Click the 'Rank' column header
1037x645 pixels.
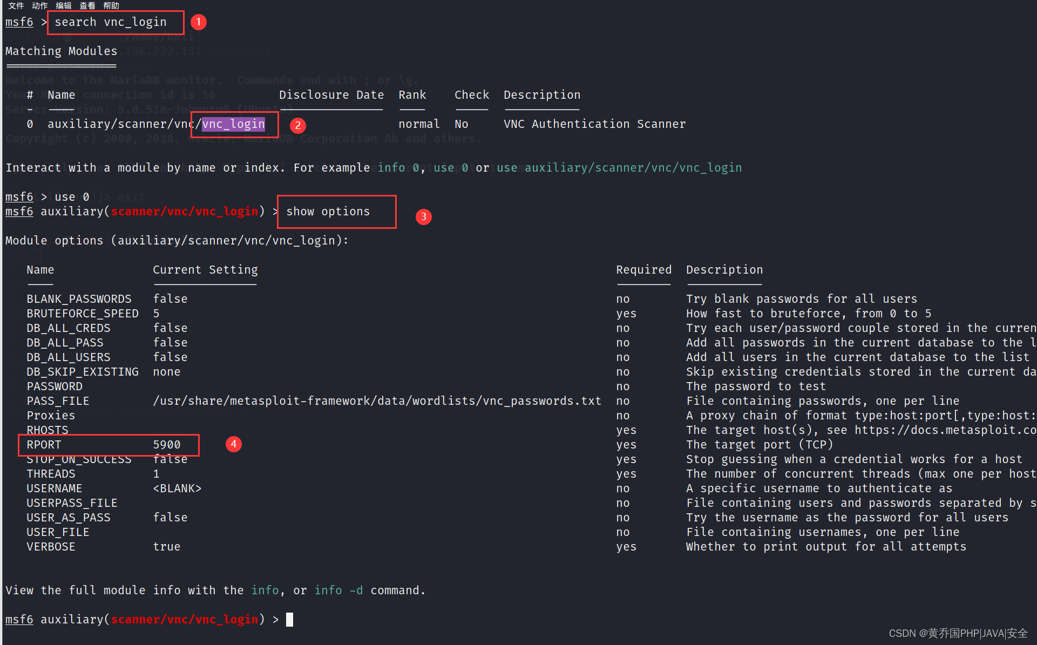412,95
